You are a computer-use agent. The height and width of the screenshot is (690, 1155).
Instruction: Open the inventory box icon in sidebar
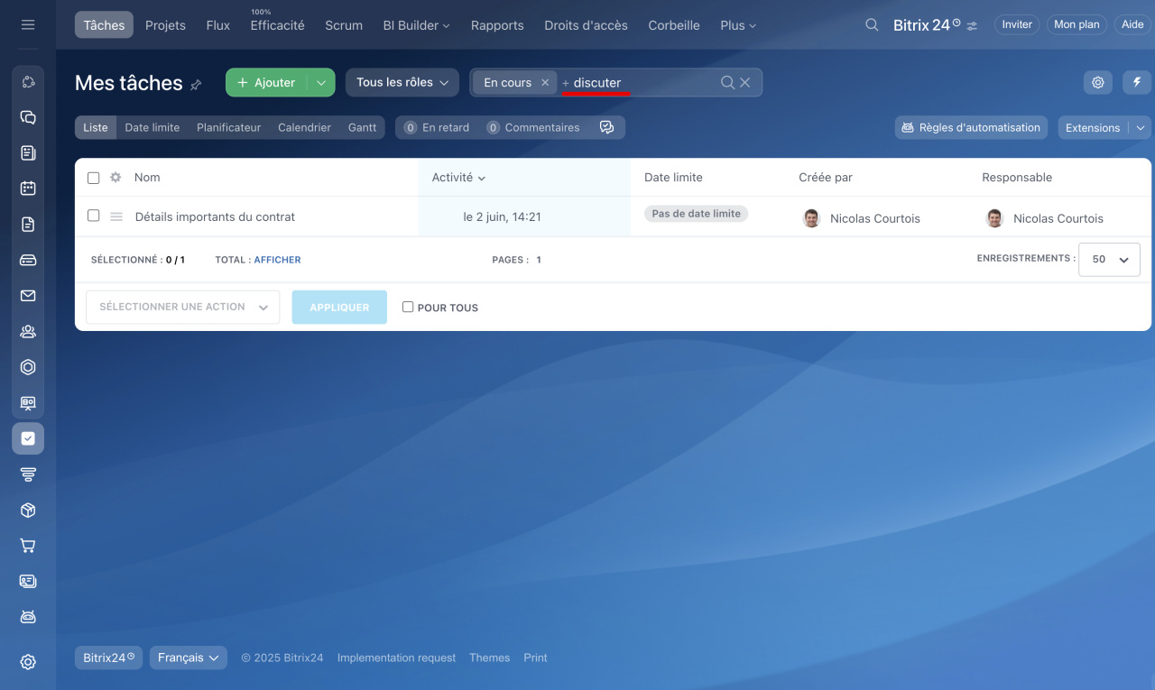pyautogui.click(x=28, y=510)
